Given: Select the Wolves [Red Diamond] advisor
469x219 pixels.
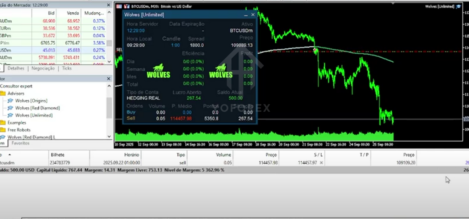Looking at the screenshot, I should click(37, 108).
